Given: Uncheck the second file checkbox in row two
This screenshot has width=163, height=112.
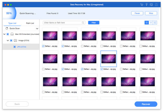Looking at the screenshot, I should click(63, 69).
